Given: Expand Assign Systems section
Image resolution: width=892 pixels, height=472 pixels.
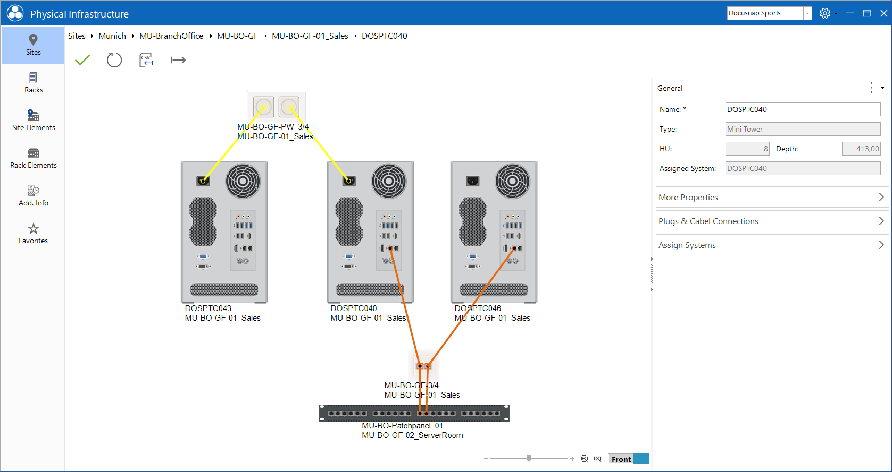Looking at the screenshot, I should 771,245.
